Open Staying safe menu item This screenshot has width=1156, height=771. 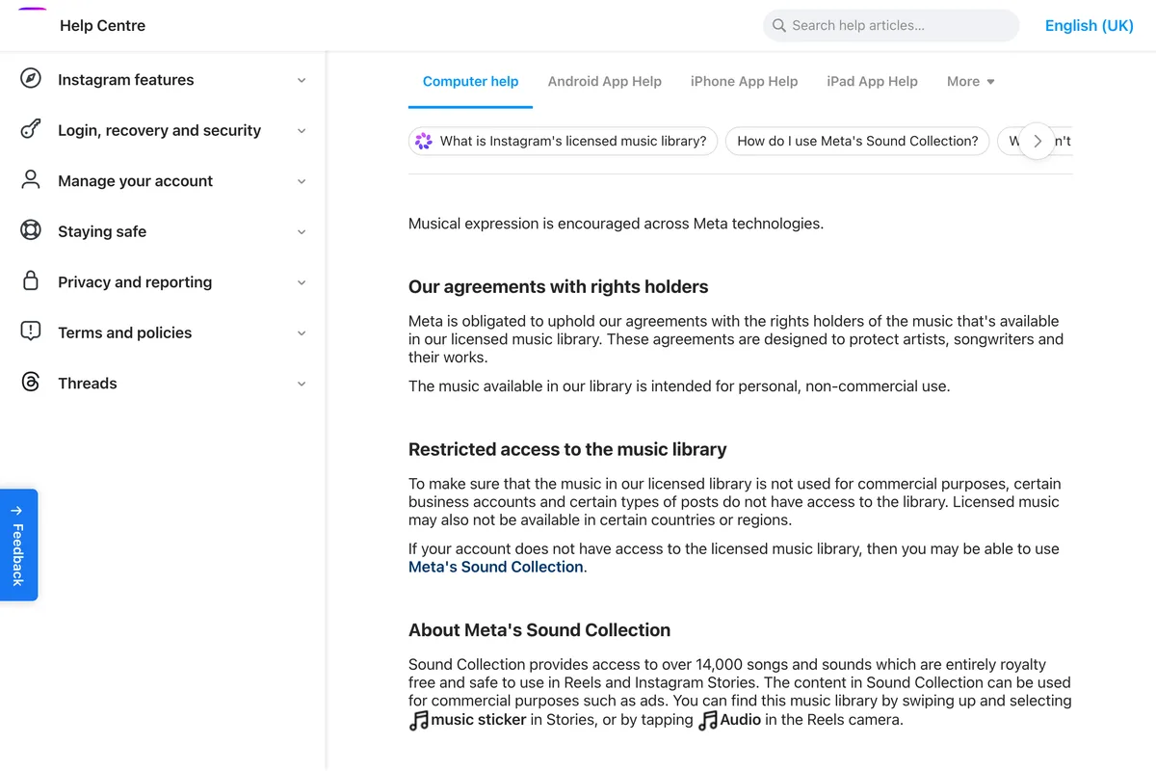(x=163, y=231)
